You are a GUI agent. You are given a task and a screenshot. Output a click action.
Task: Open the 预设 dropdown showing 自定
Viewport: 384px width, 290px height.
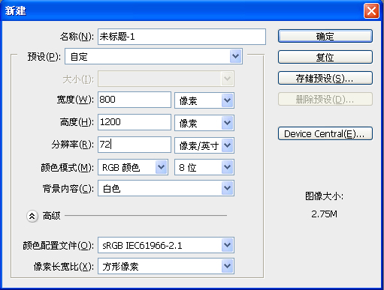(153, 56)
